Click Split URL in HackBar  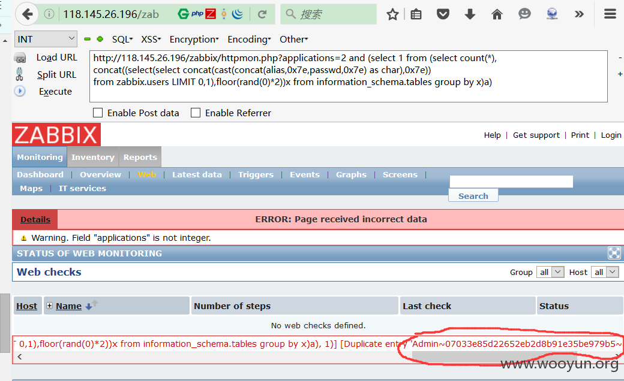click(x=56, y=75)
